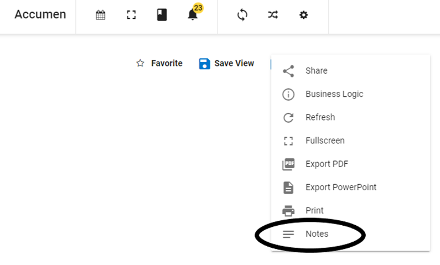440x265 pixels.
Task: Click the shuffle arrows icon
Action: 273,15
